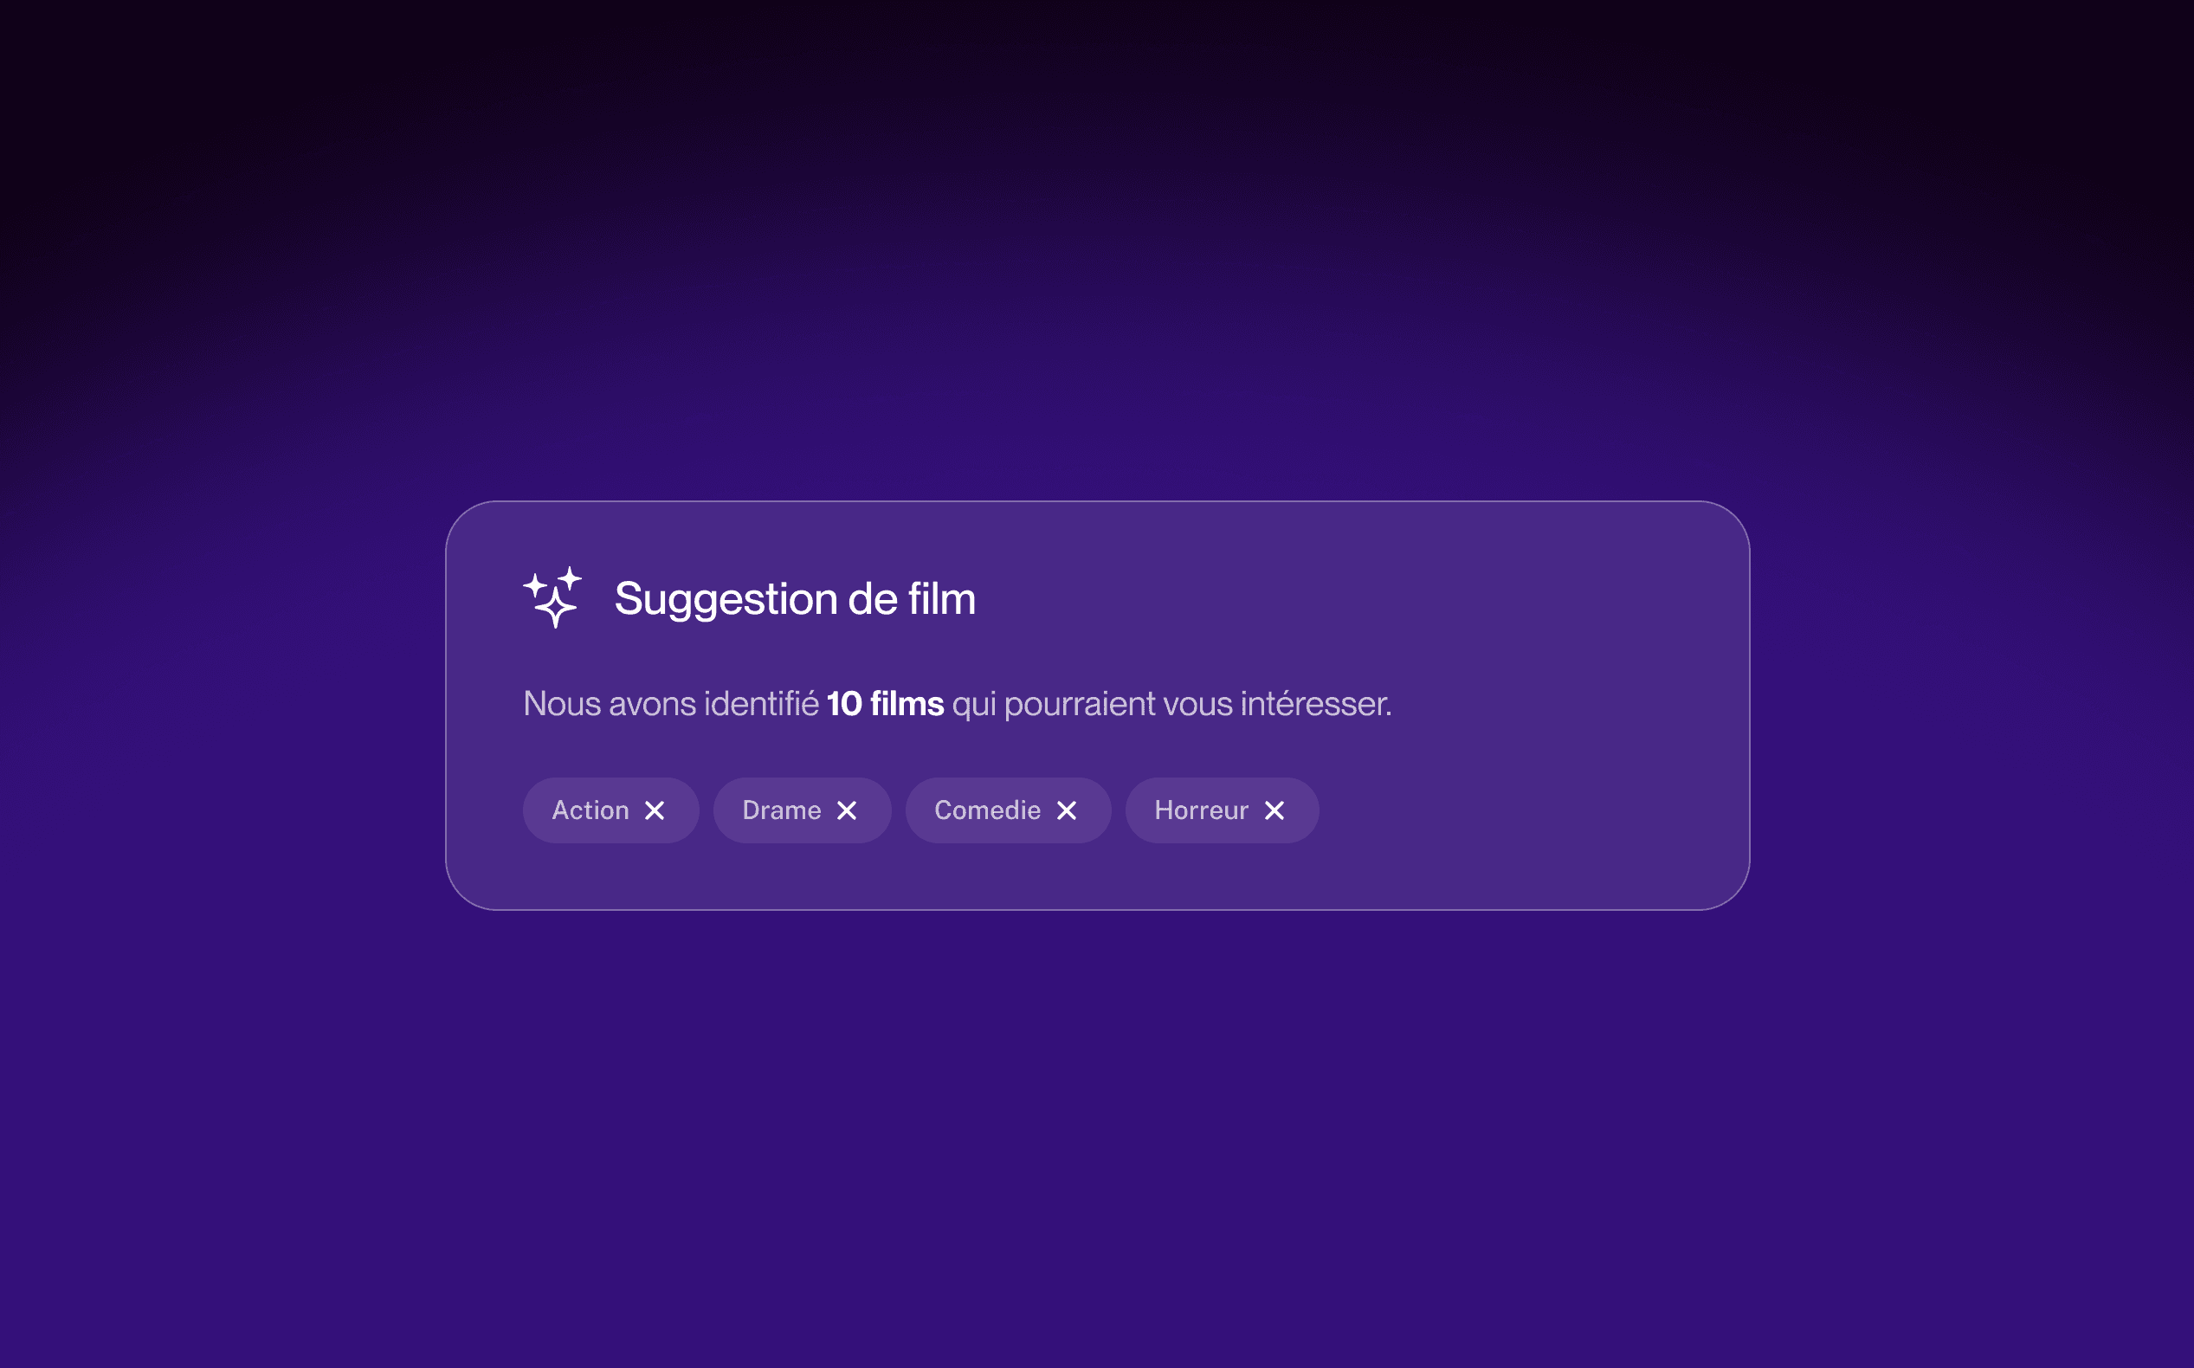This screenshot has width=2194, height=1368.
Task: Click the sparkle stars icon beside the title
Action: coord(552,597)
